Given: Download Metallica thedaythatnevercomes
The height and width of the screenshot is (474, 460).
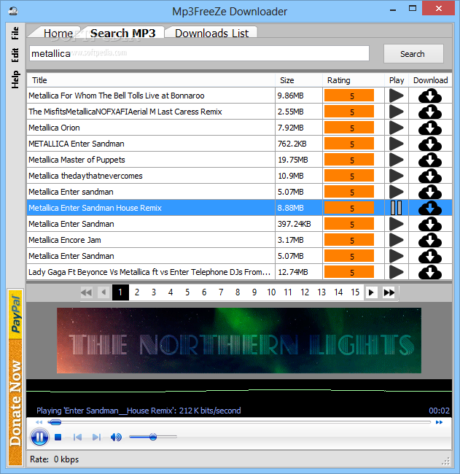Looking at the screenshot, I should coord(430,176).
